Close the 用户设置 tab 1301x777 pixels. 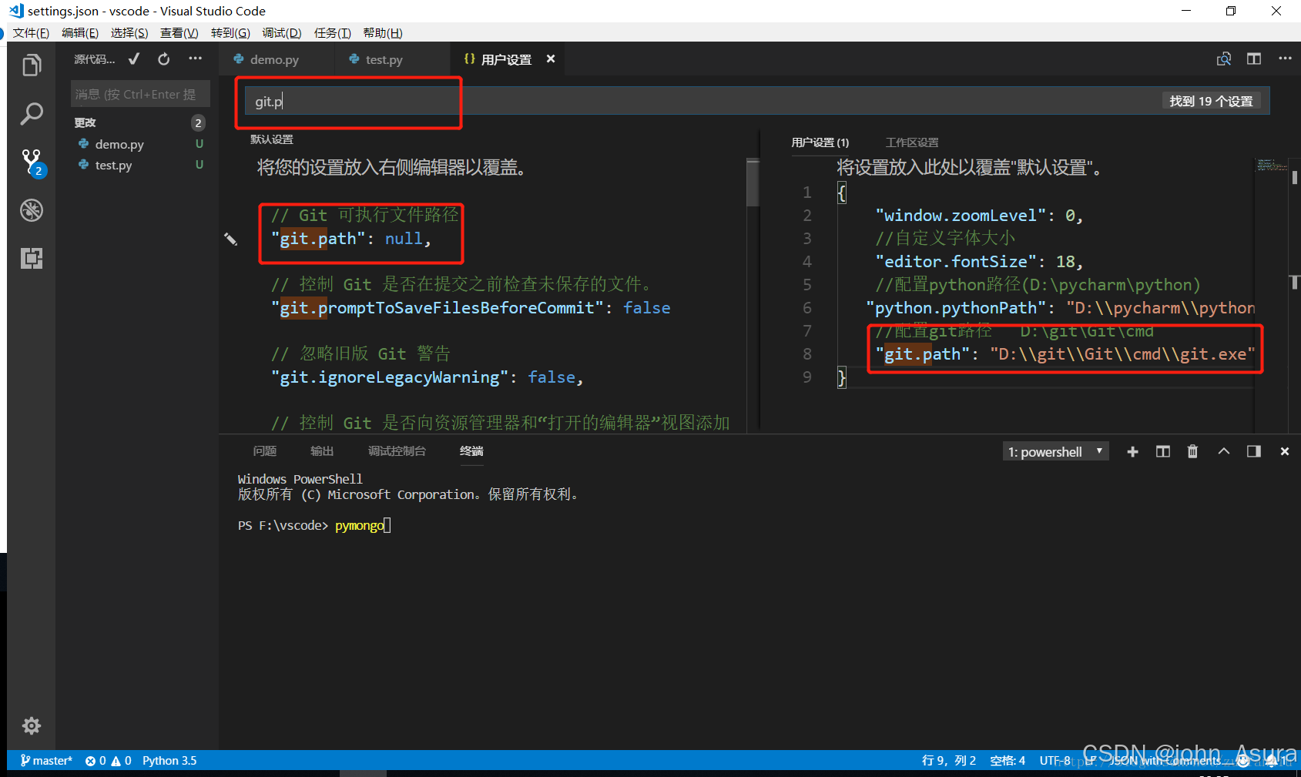551,59
